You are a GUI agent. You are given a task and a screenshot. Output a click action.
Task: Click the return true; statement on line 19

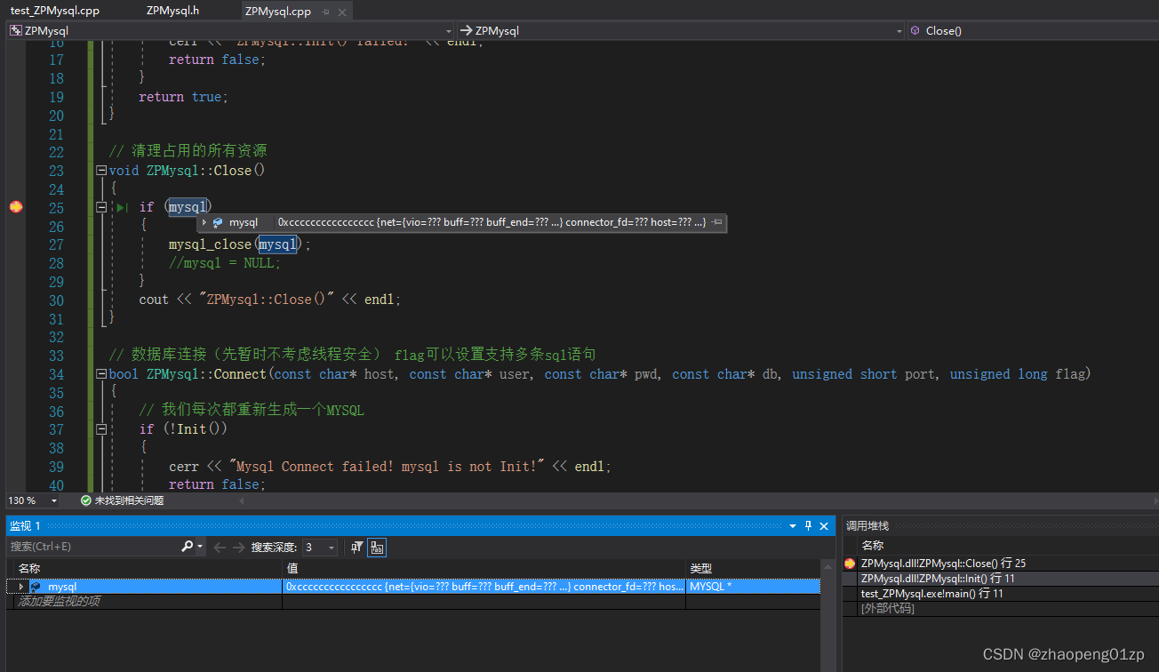pos(184,97)
